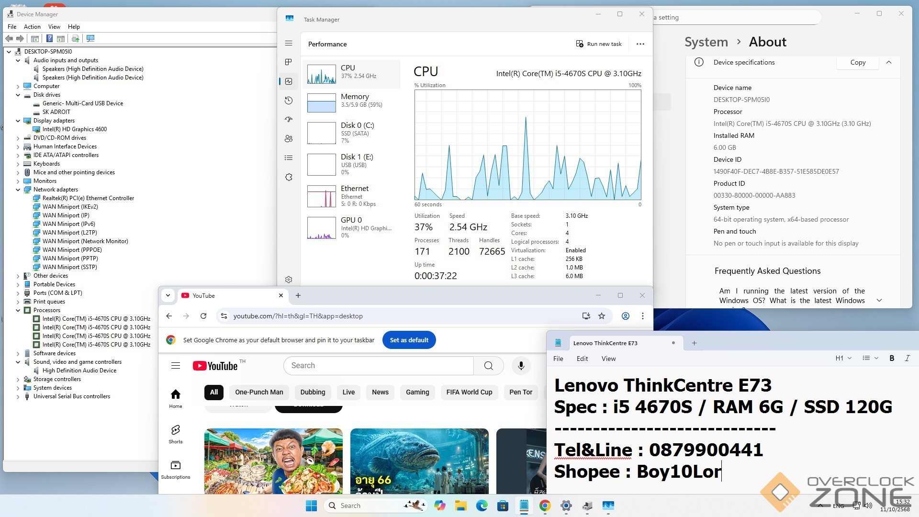The width and height of the screenshot is (919, 517).
Task: Open Startup apps in Task Manager sidebar
Action: pos(289,120)
